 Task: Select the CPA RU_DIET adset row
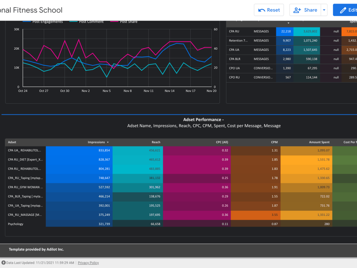(181, 159)
